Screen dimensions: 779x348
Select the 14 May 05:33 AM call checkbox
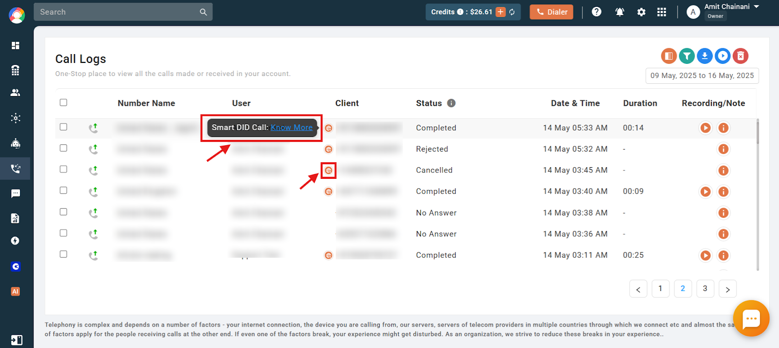[63, 127]
